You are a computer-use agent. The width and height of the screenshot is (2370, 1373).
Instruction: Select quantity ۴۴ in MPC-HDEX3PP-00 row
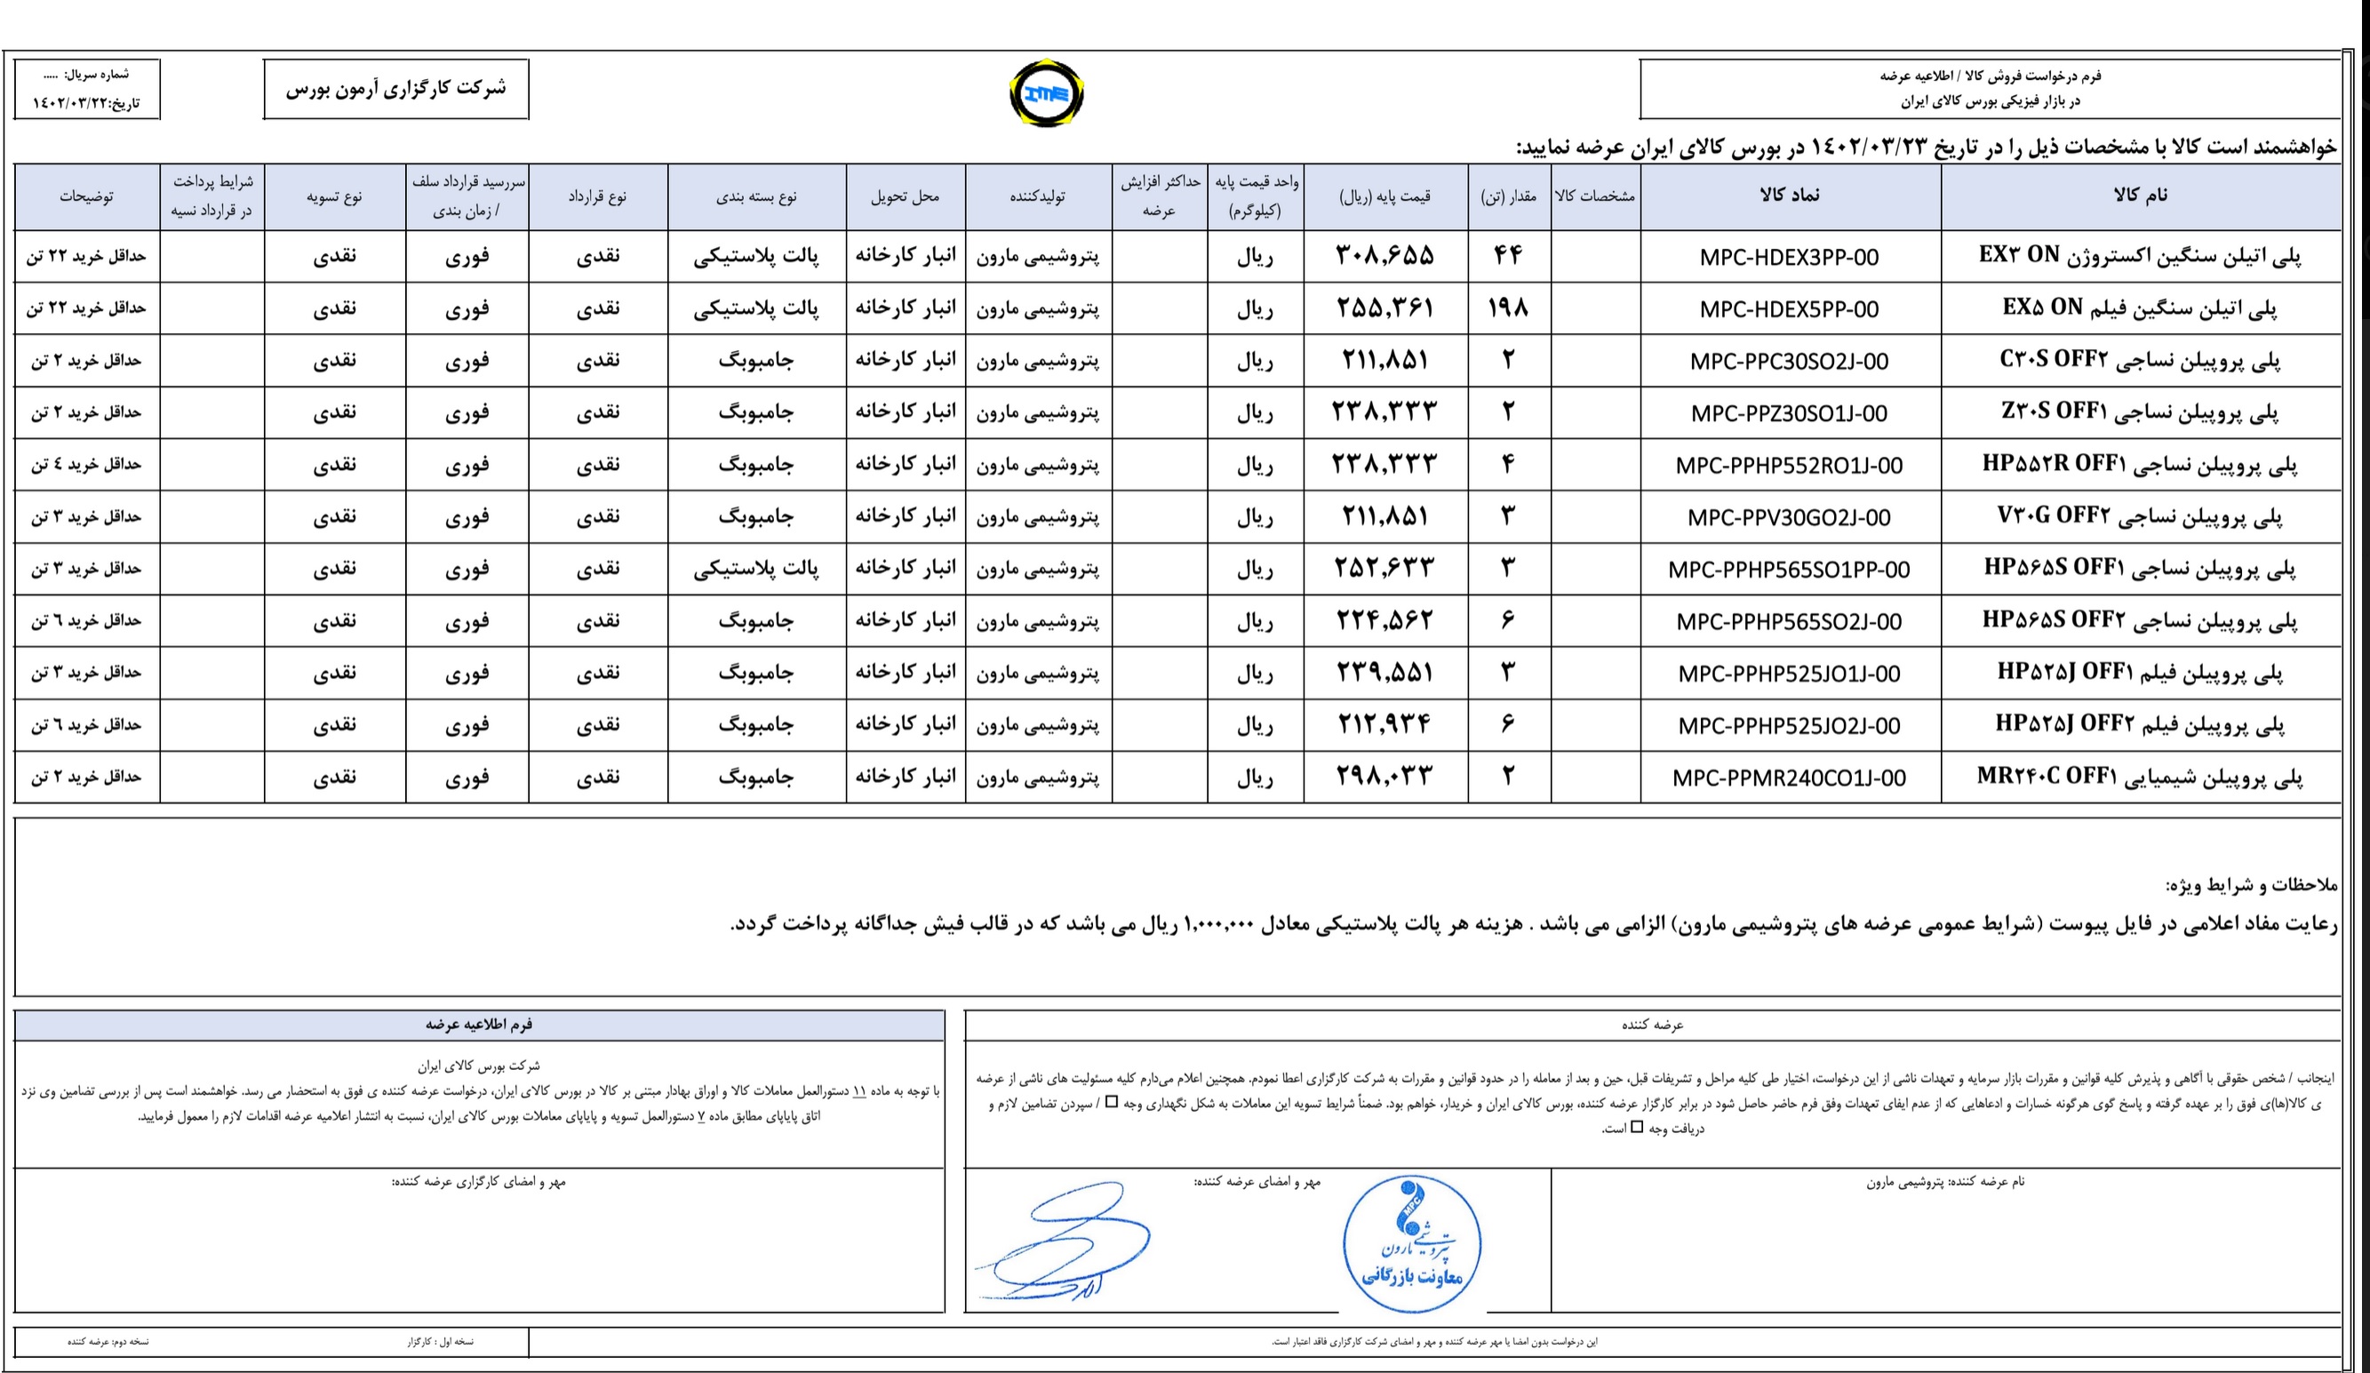coord(1509,255)
